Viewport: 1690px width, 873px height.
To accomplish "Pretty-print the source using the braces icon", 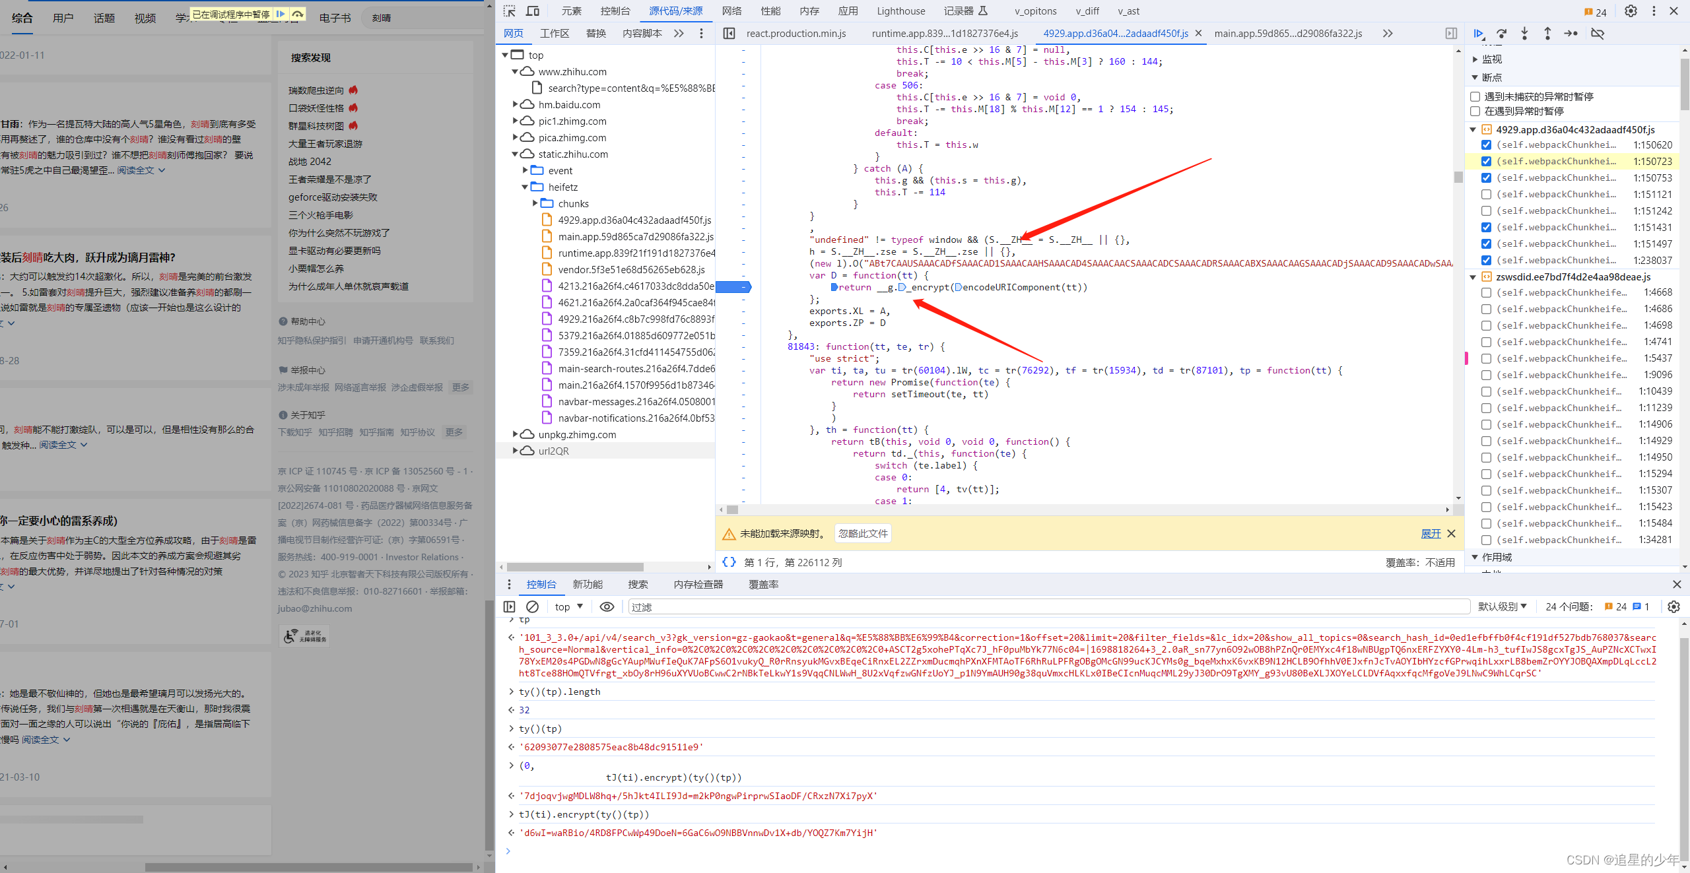I will pyautogui.click(x=729, y=562).
